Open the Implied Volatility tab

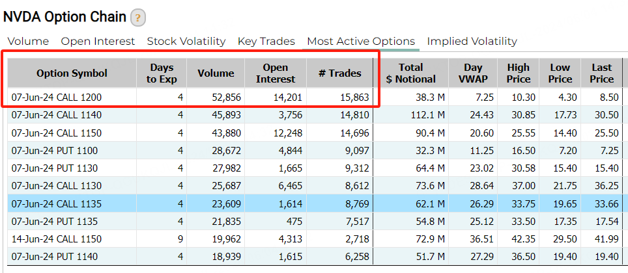click(472, 41)
